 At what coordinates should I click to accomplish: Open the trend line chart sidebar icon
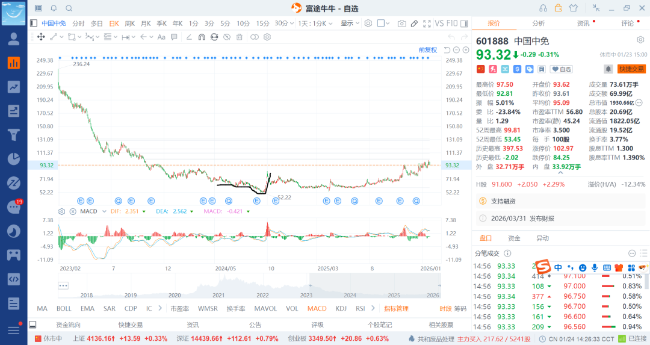(14, 87)
